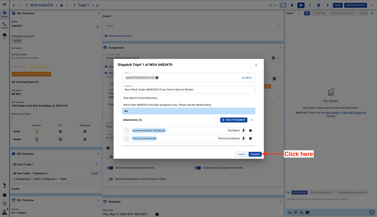Image resolution: width=377 pixels, height=217 pixels.
Task: Select SB smoke test prod vendor Five as the note recipient
Action: point(352,192)
